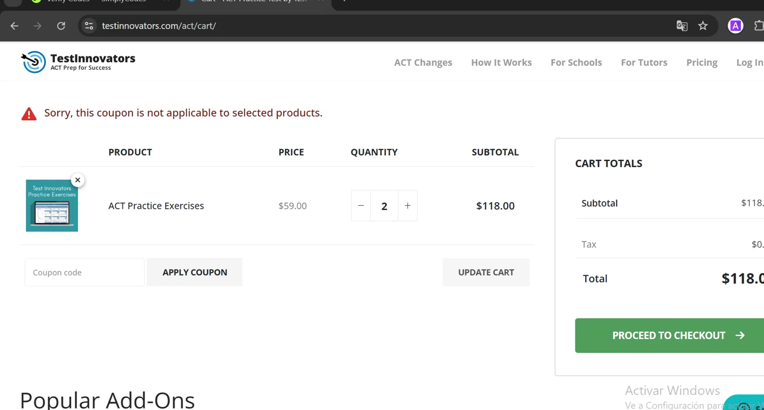Image resolution: width=764 pixels, height=410 pixels.
Task: Open How It Works menu item
Action: click(501, 63)
